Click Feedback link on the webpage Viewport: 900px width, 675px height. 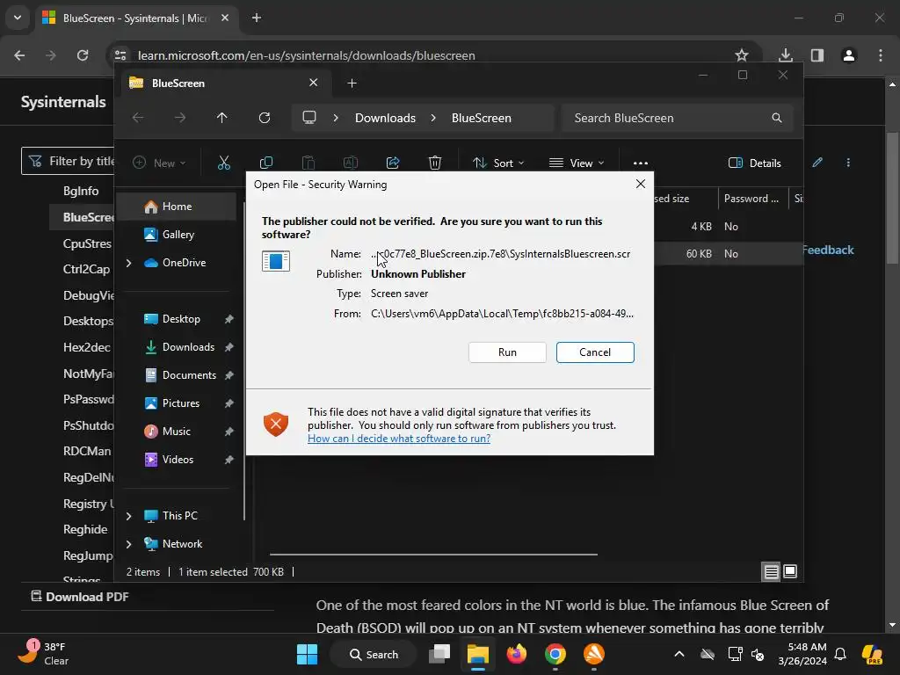[x=828, y=250]
